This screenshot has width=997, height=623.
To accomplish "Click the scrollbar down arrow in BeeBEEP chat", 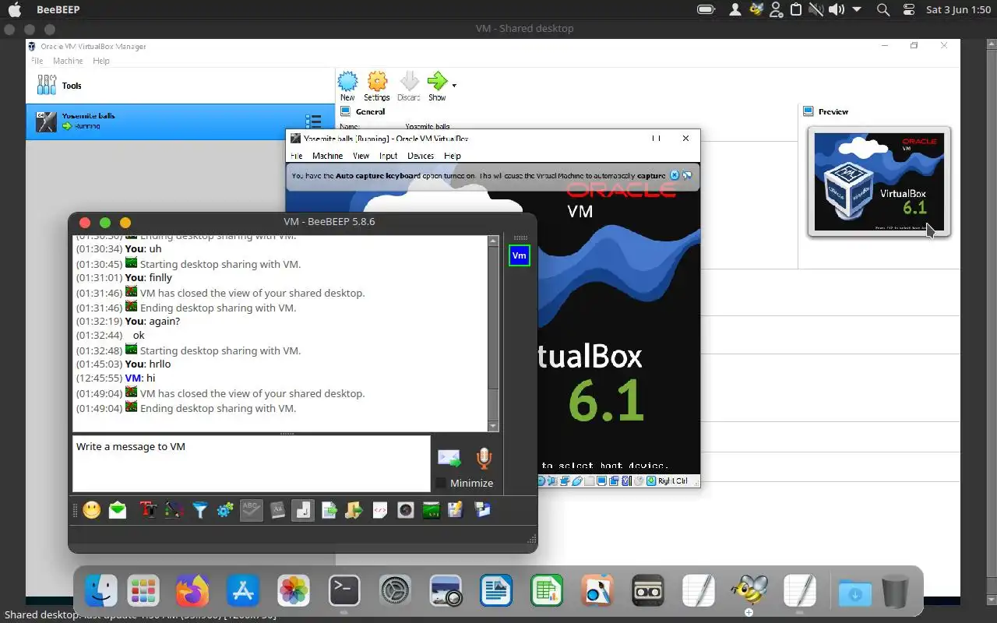I will coord(493,427).
